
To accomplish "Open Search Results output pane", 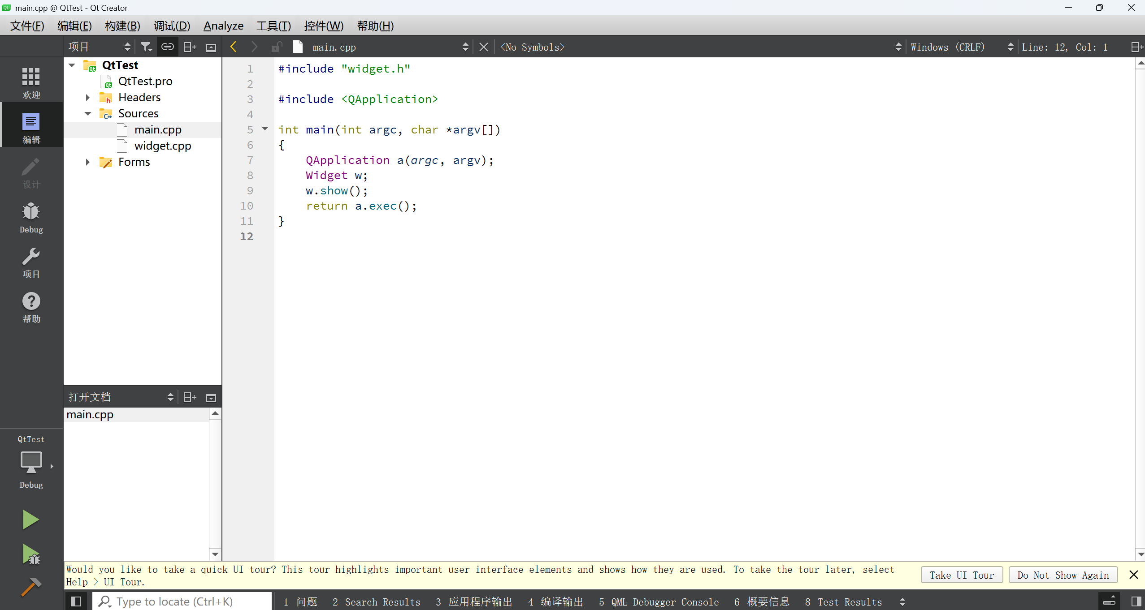I will click(x=377, y=602).
